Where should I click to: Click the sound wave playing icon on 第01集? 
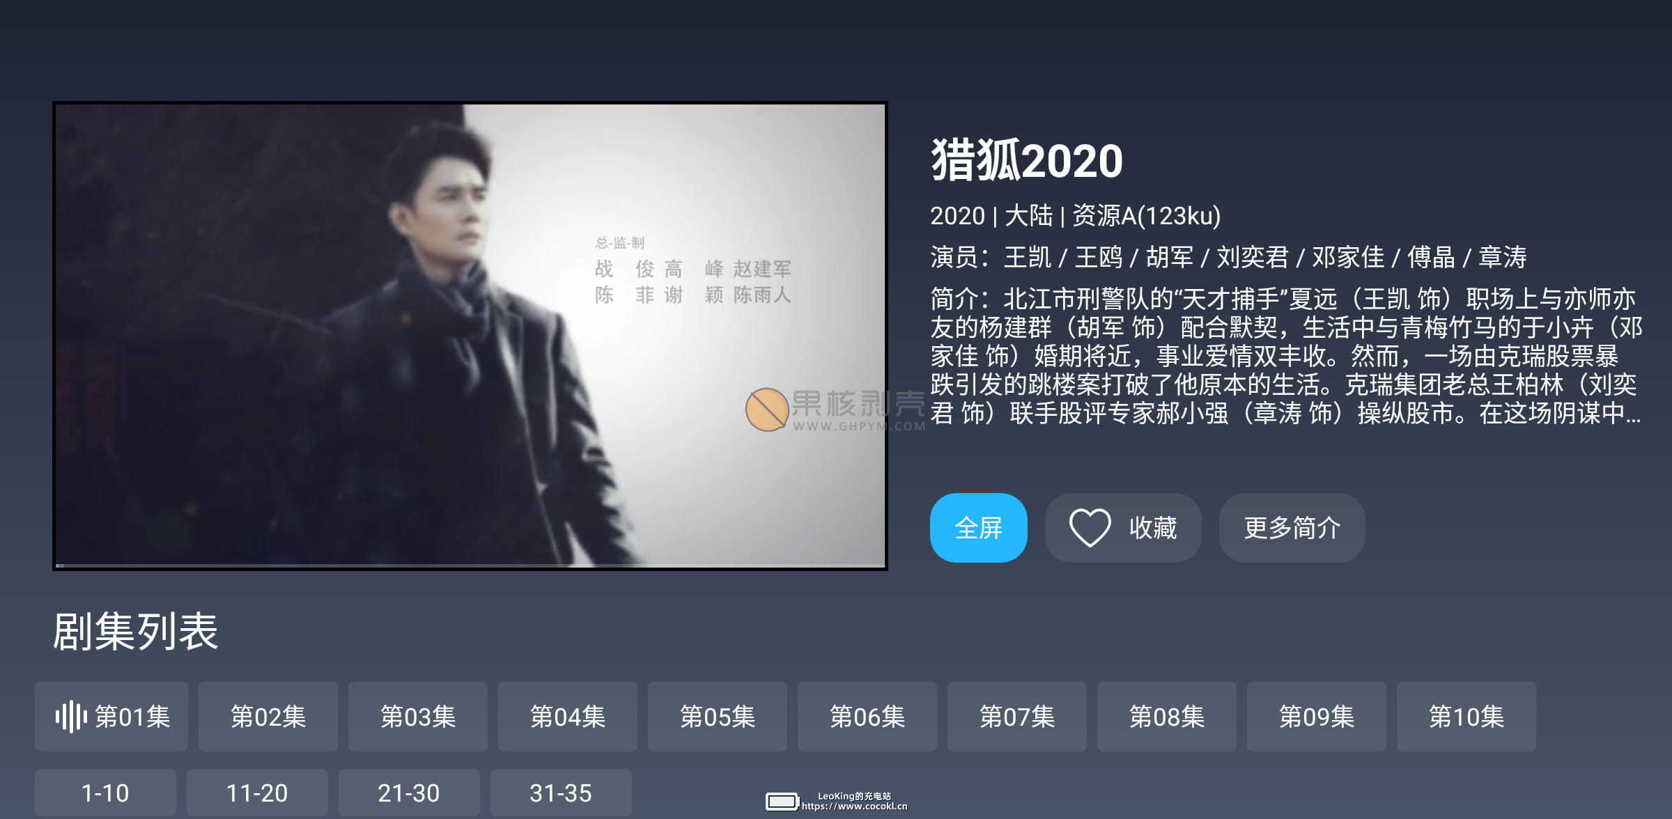[70, 717]
